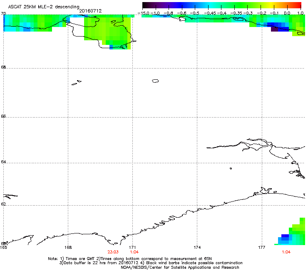Click the oval island outline east of 171

(x=155, y=81)
